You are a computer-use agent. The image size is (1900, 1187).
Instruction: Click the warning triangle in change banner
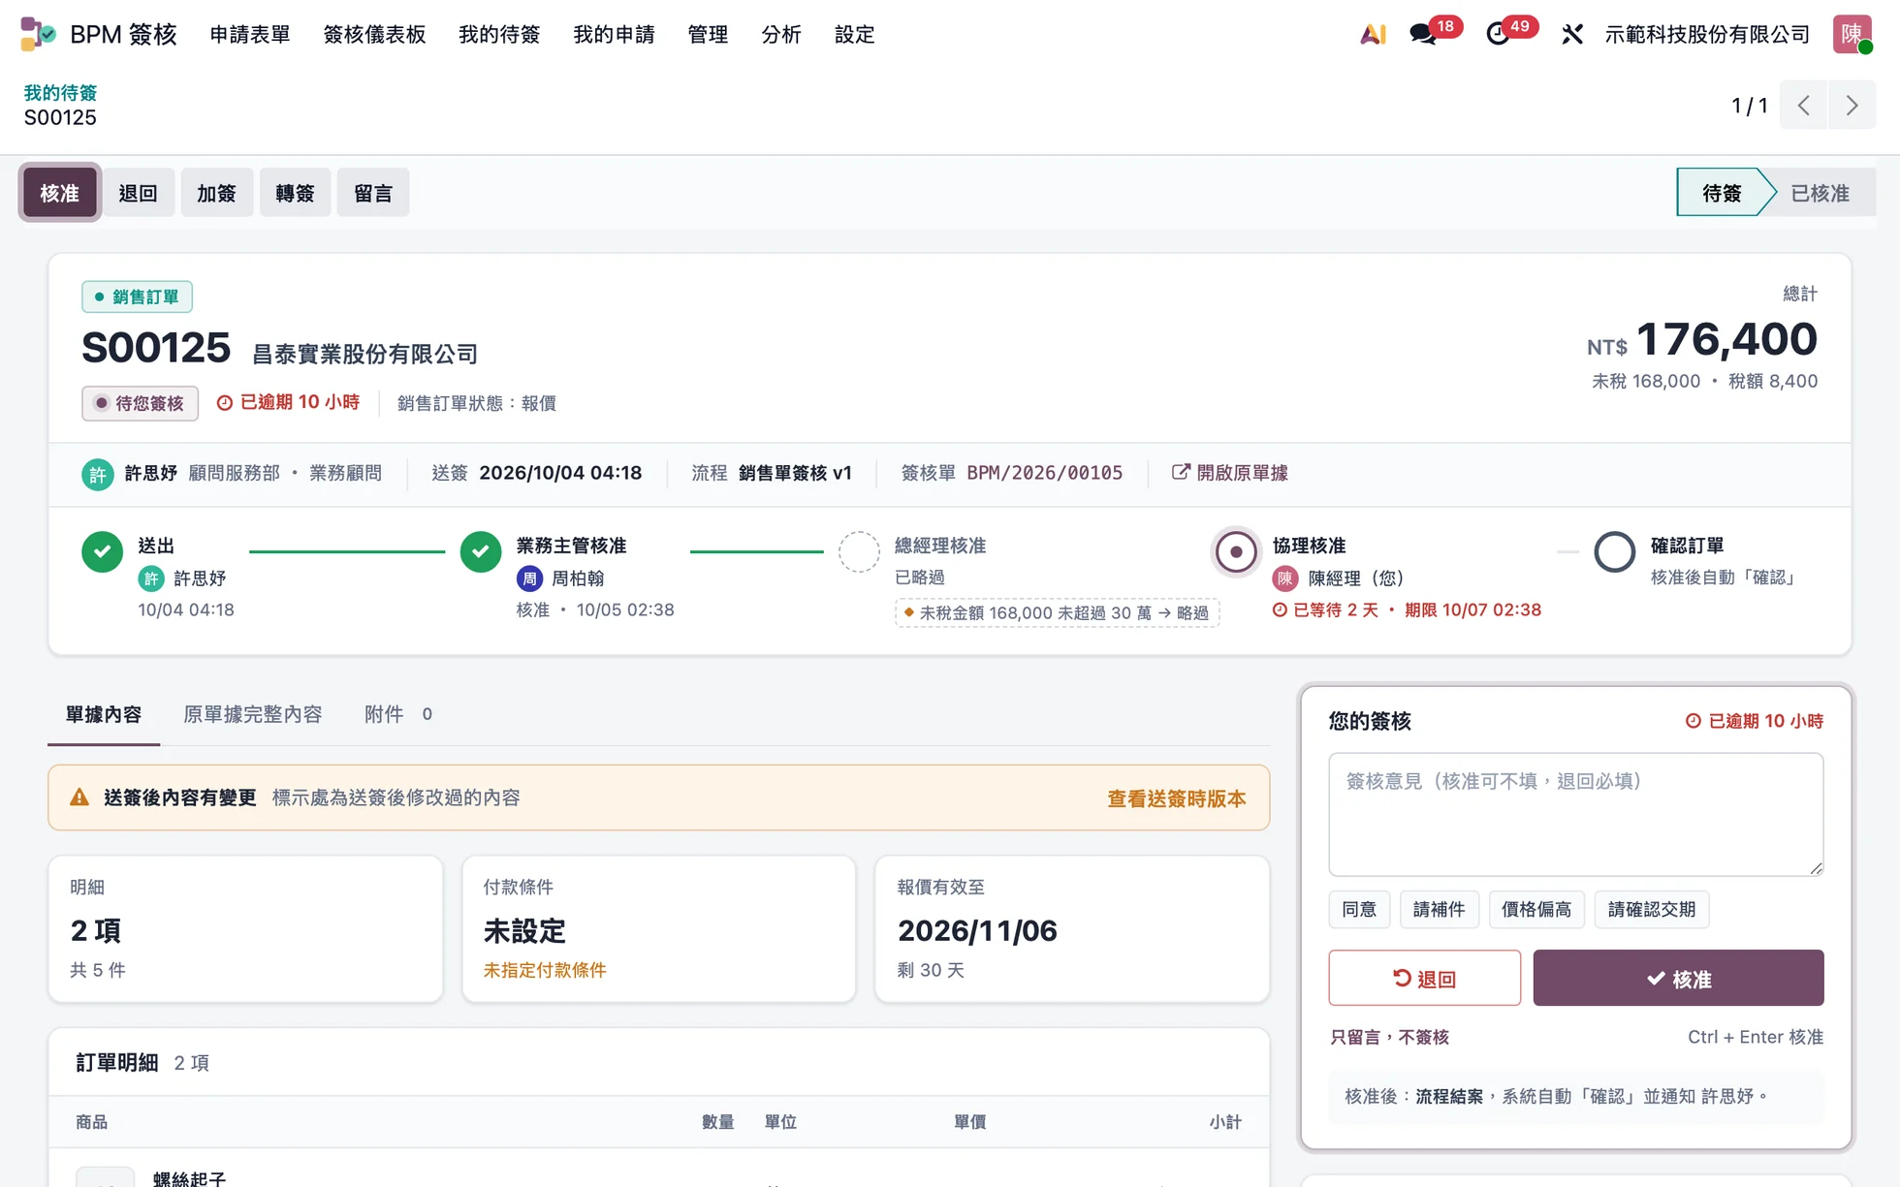tap(79, 797)
